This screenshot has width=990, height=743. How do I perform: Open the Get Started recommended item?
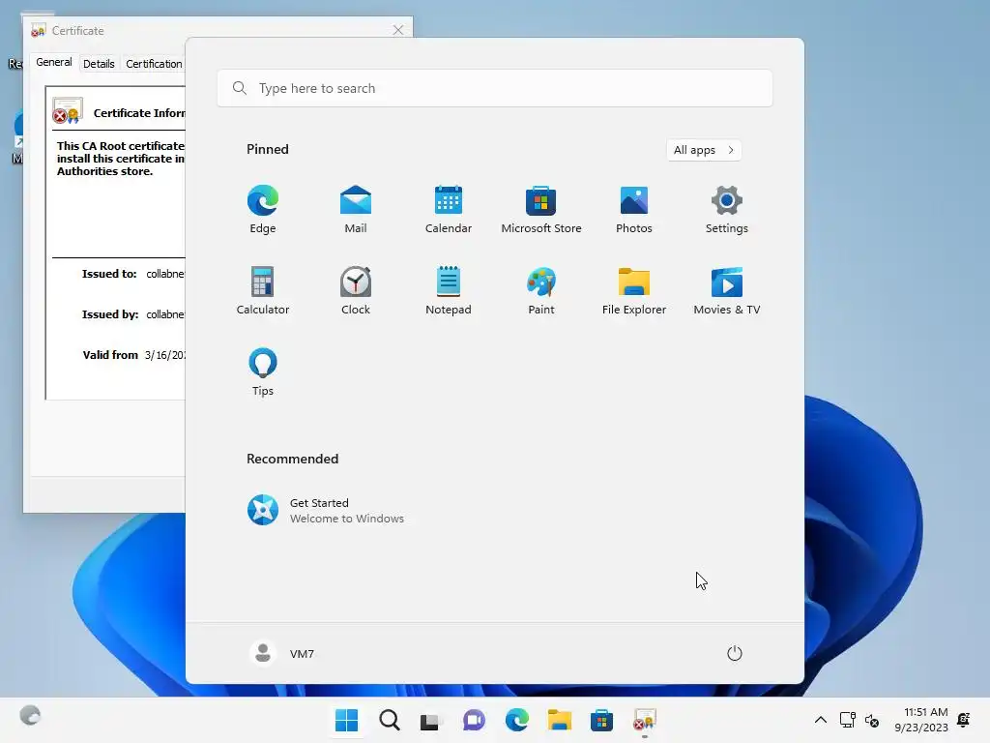click(325, 510)
